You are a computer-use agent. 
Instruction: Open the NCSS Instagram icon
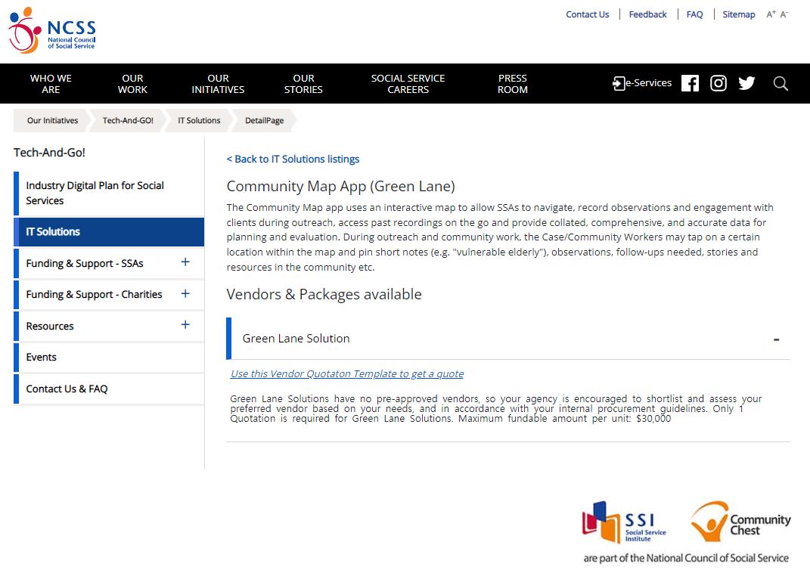[718, 83]
